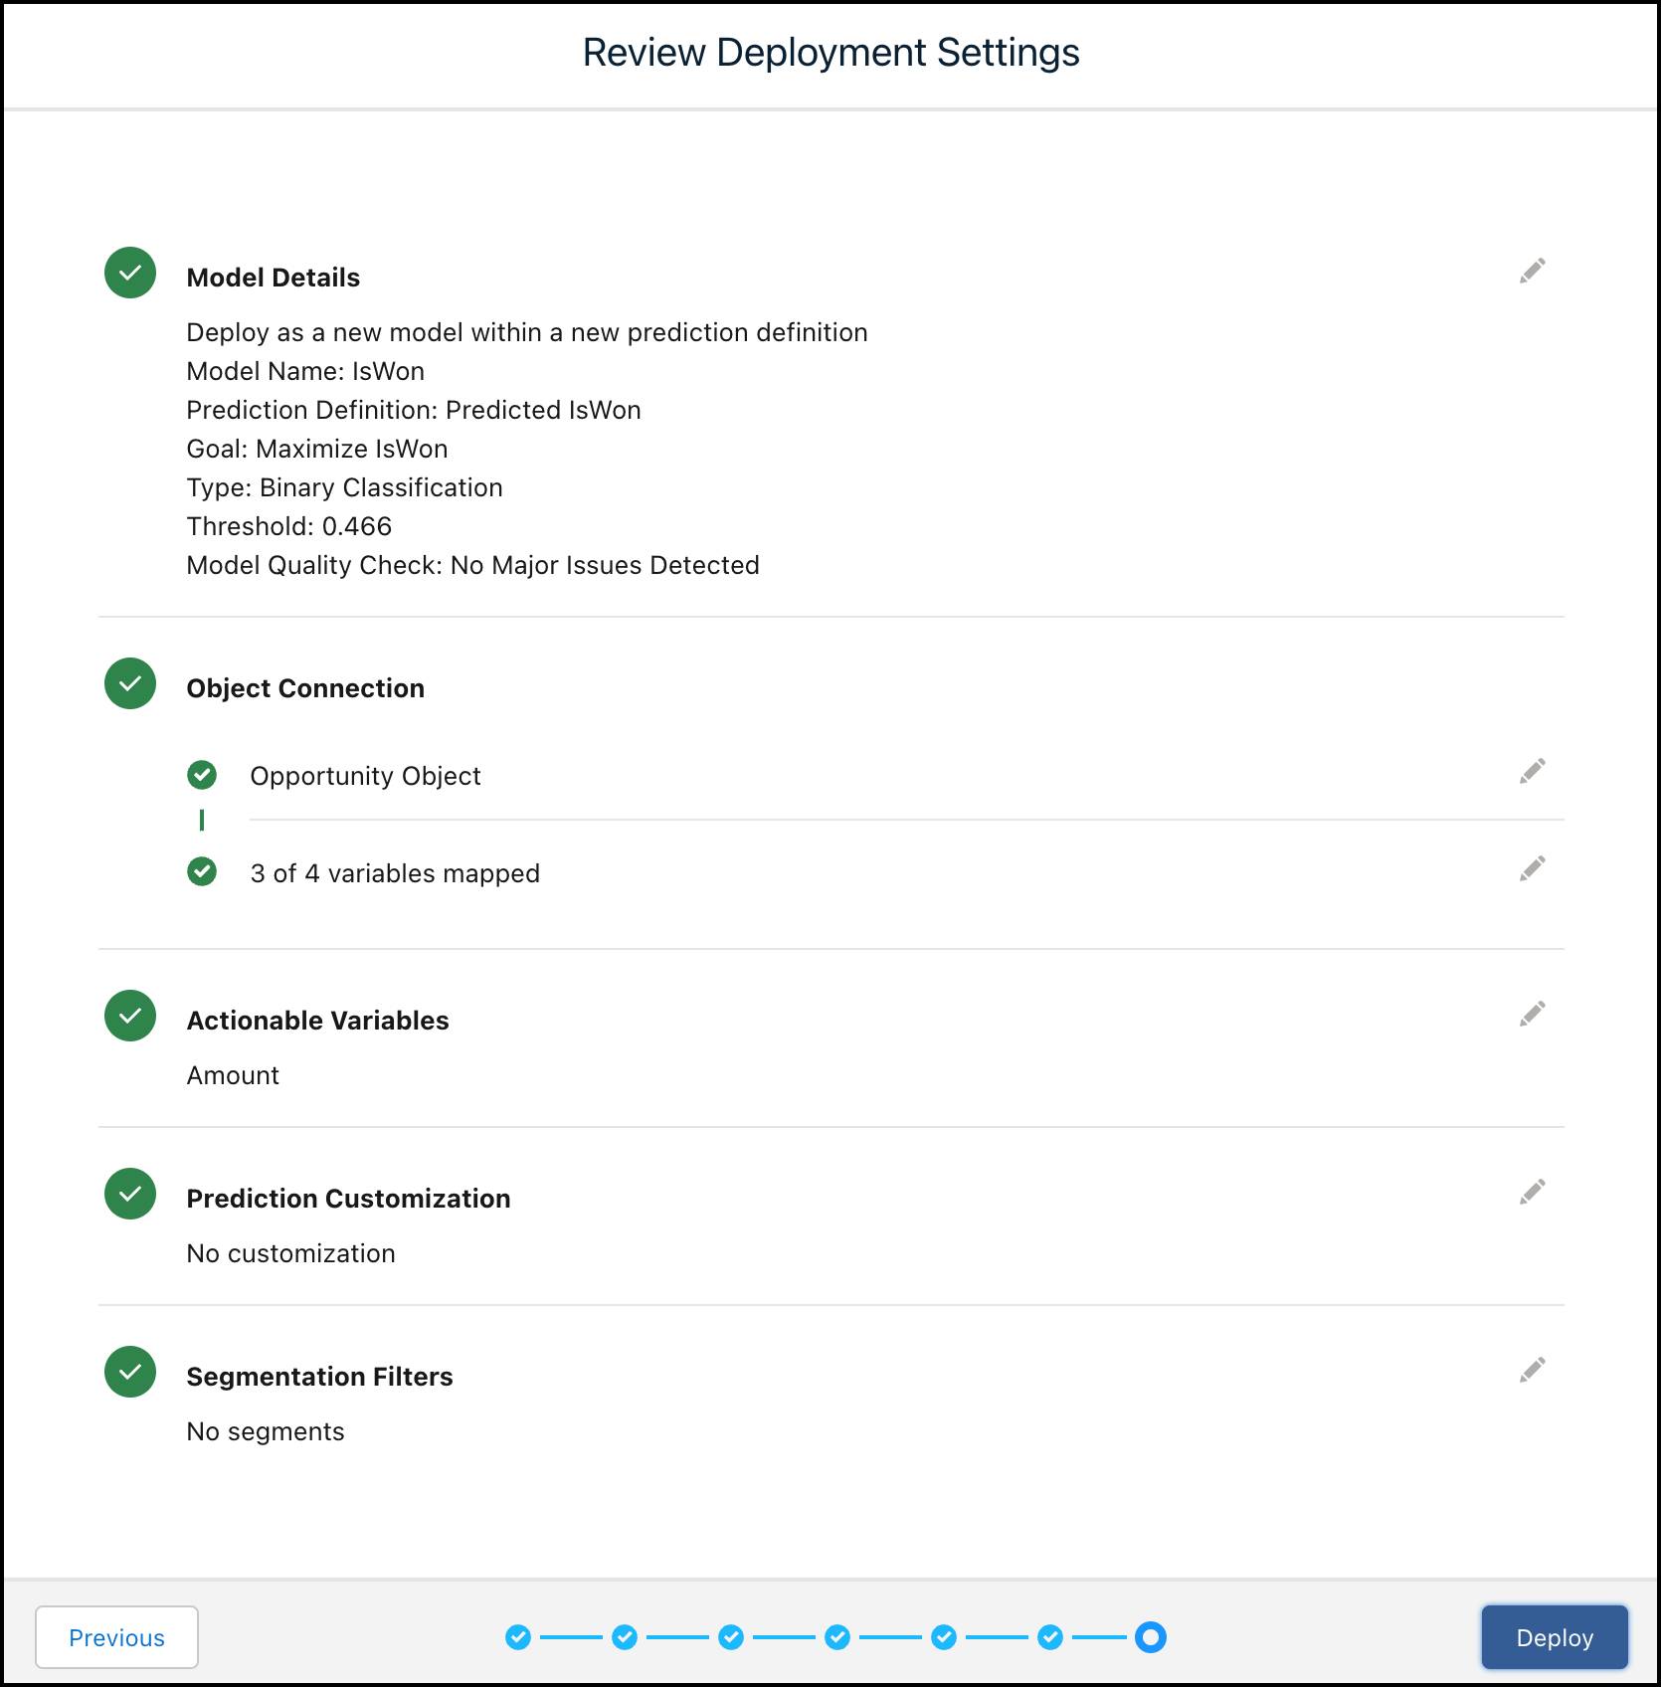Screen dimensions: 1661x1687
Task: Click the green checkmark beside Opportunity Object
Action: (x=203, y=775)
